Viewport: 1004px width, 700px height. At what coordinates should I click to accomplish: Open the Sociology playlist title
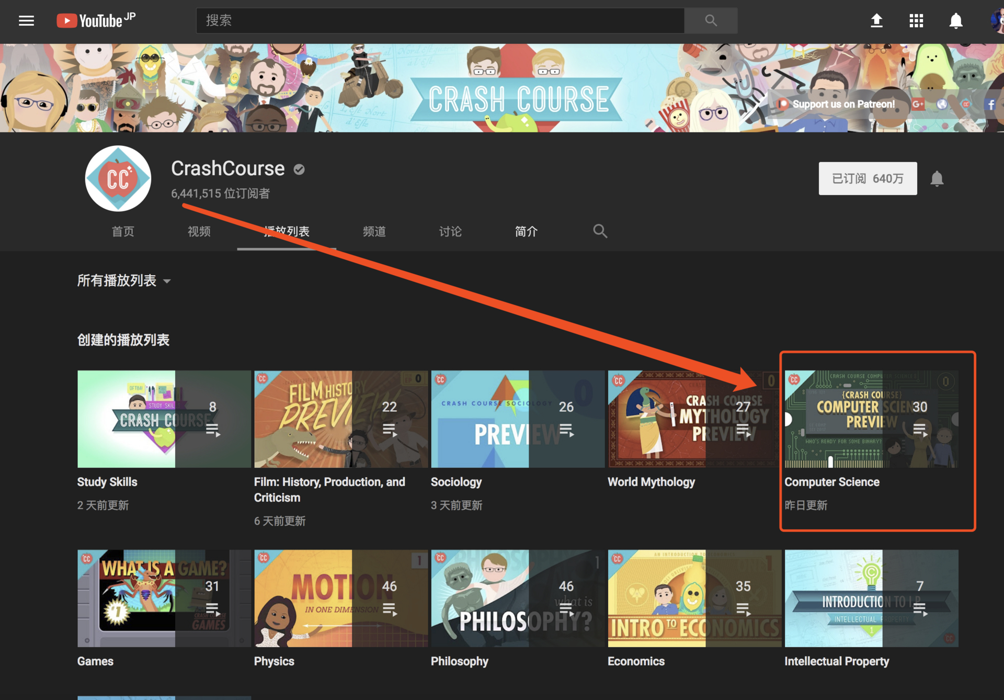coord(456,482)
